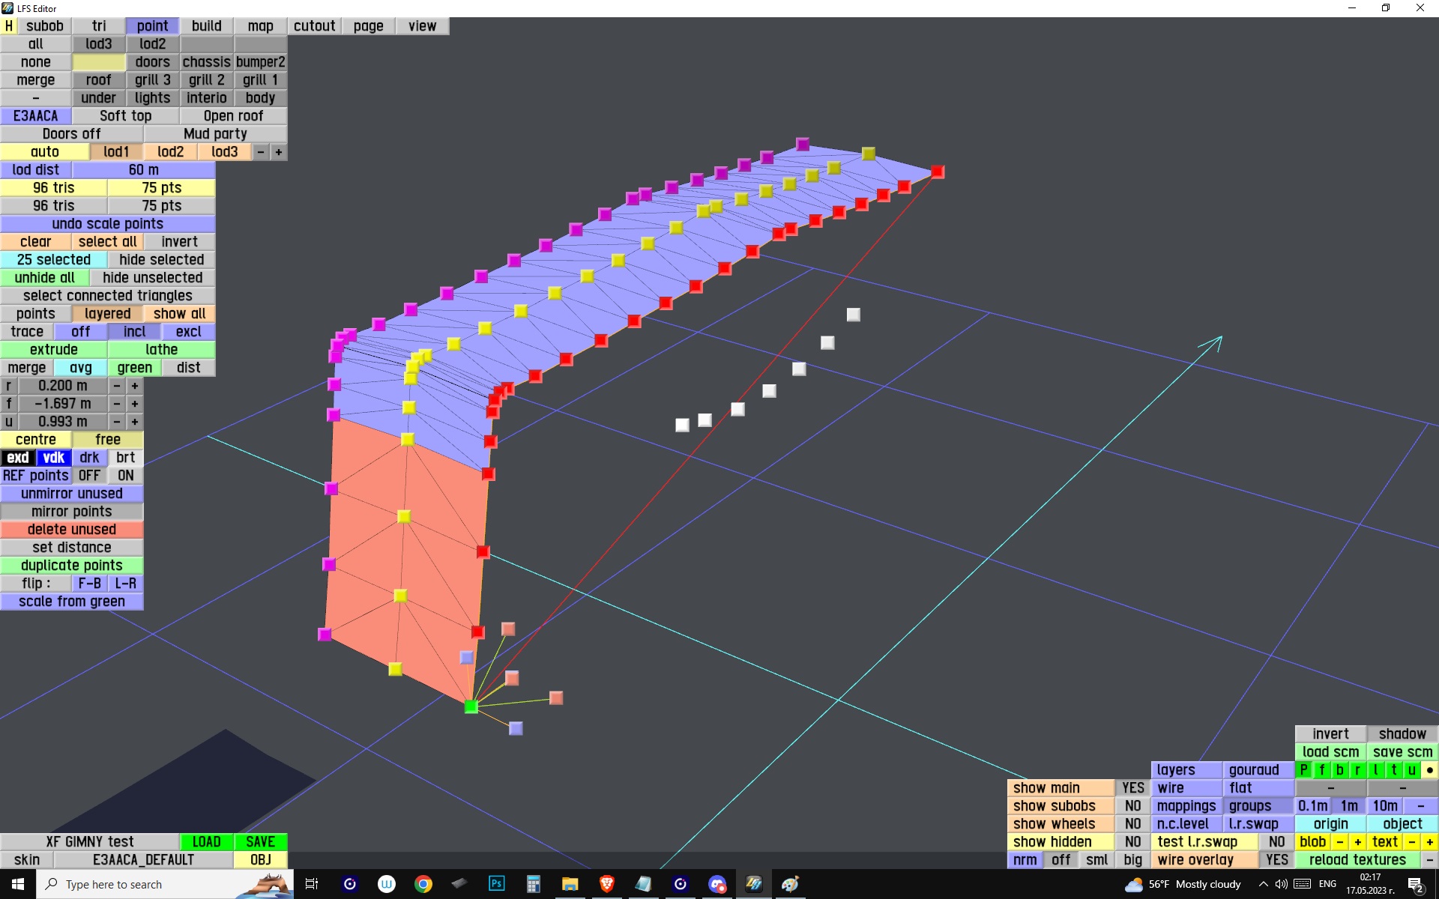This screenshot has height=899, width=1439.
Task: Click duplicate points button
Action: pos(71,566)
